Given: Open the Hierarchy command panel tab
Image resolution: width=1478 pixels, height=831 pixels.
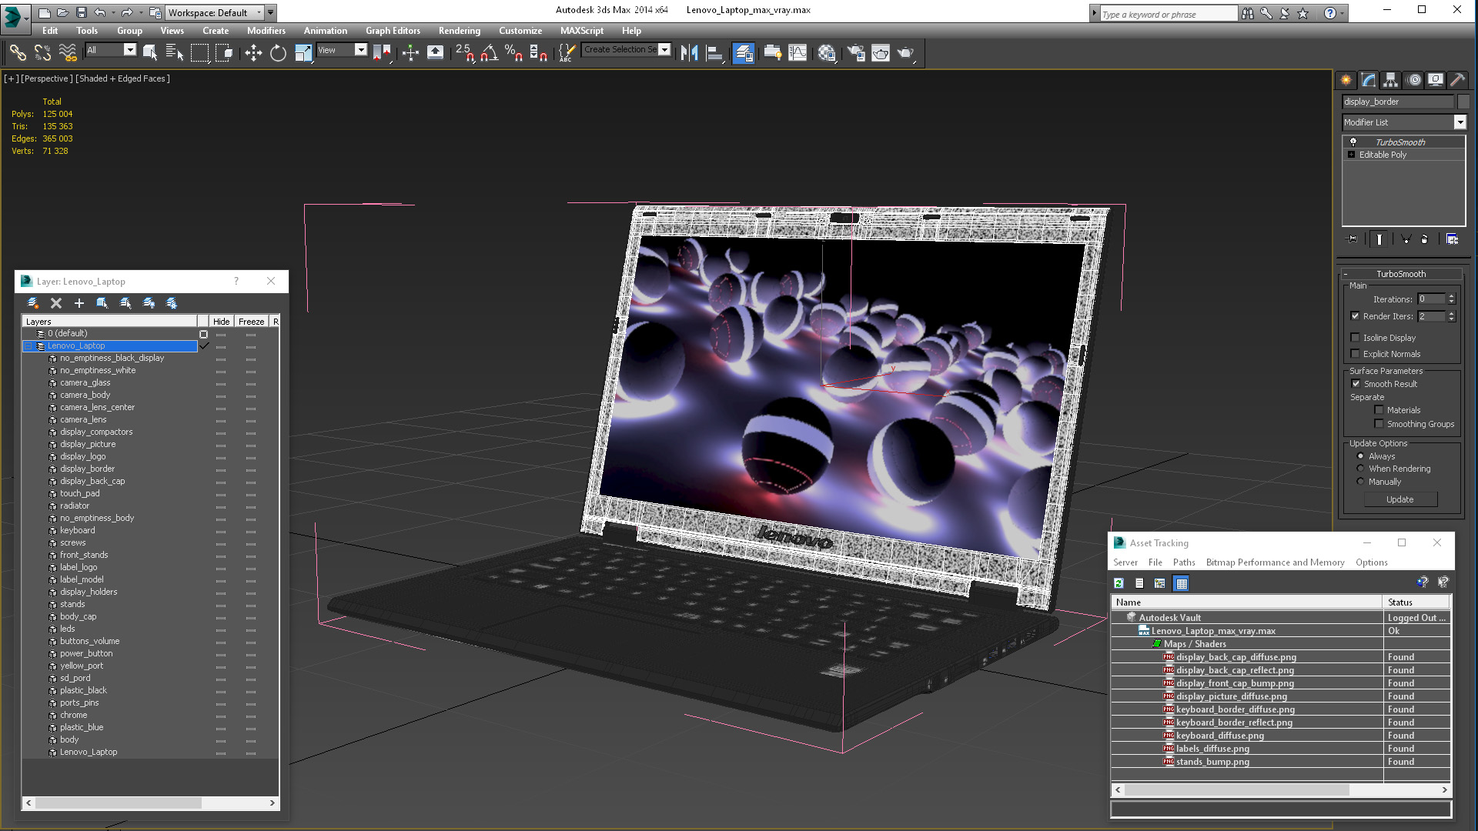Looking at the screenshot, I should pyautogui.click(x=1390, y=80).
